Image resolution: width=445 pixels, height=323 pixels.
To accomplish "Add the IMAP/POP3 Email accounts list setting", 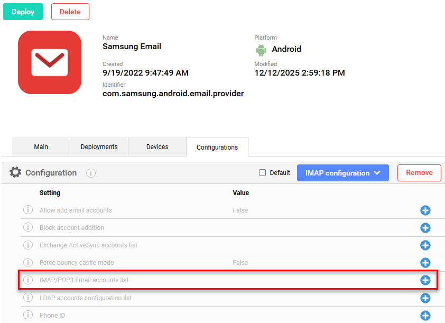I will 425,280.
